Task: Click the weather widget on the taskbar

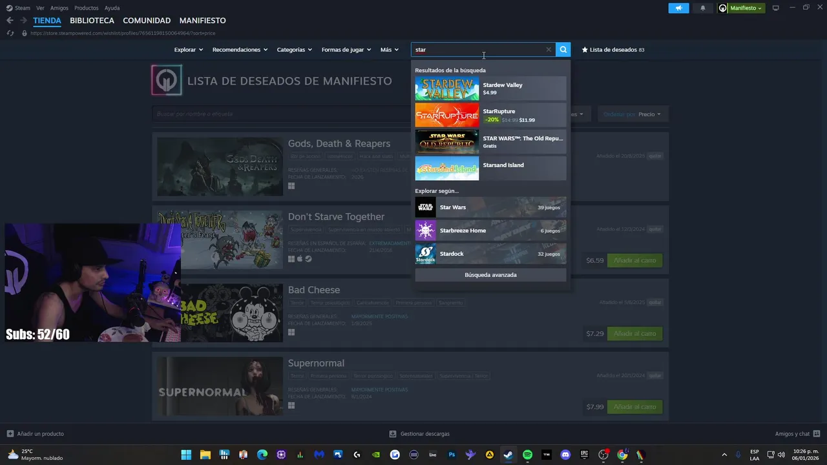Action: 36,455
